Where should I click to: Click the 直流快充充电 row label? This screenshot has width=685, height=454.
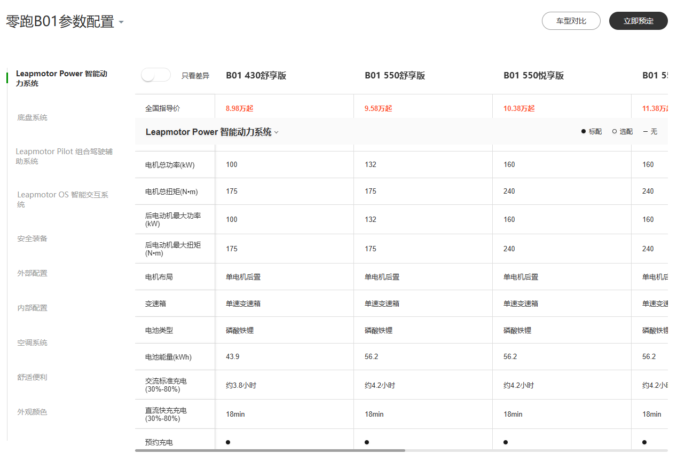[166, 414]
